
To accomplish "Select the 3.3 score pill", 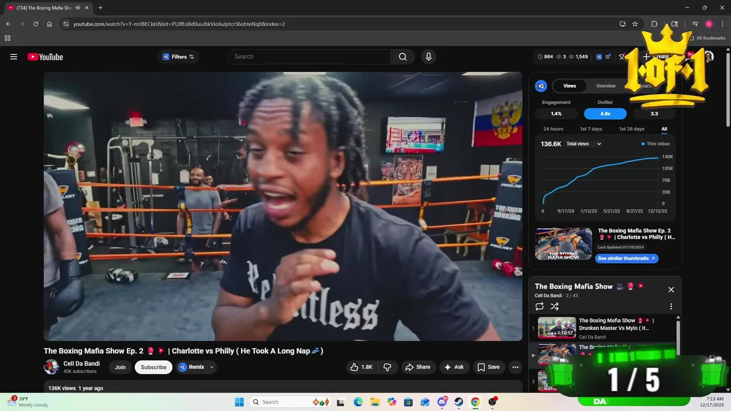I will pyautogui.click(x=654, y=114).
